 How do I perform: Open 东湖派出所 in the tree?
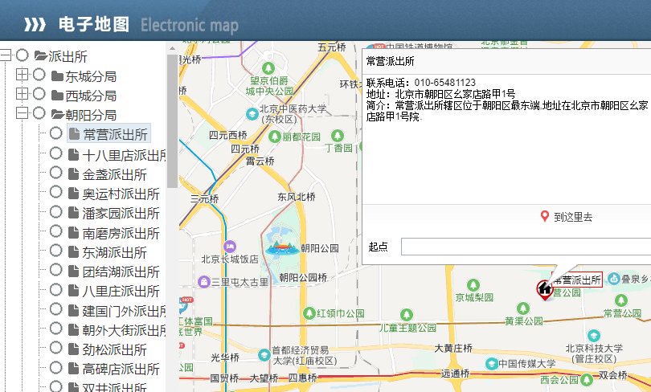[x=114, y=252]
